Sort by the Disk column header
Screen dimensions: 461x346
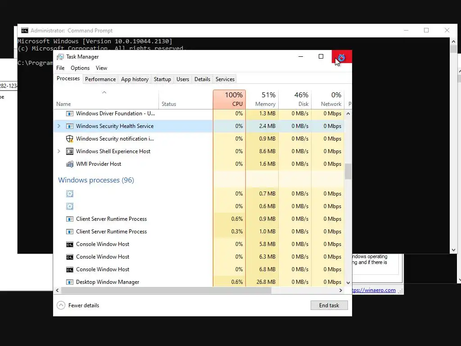295,100
